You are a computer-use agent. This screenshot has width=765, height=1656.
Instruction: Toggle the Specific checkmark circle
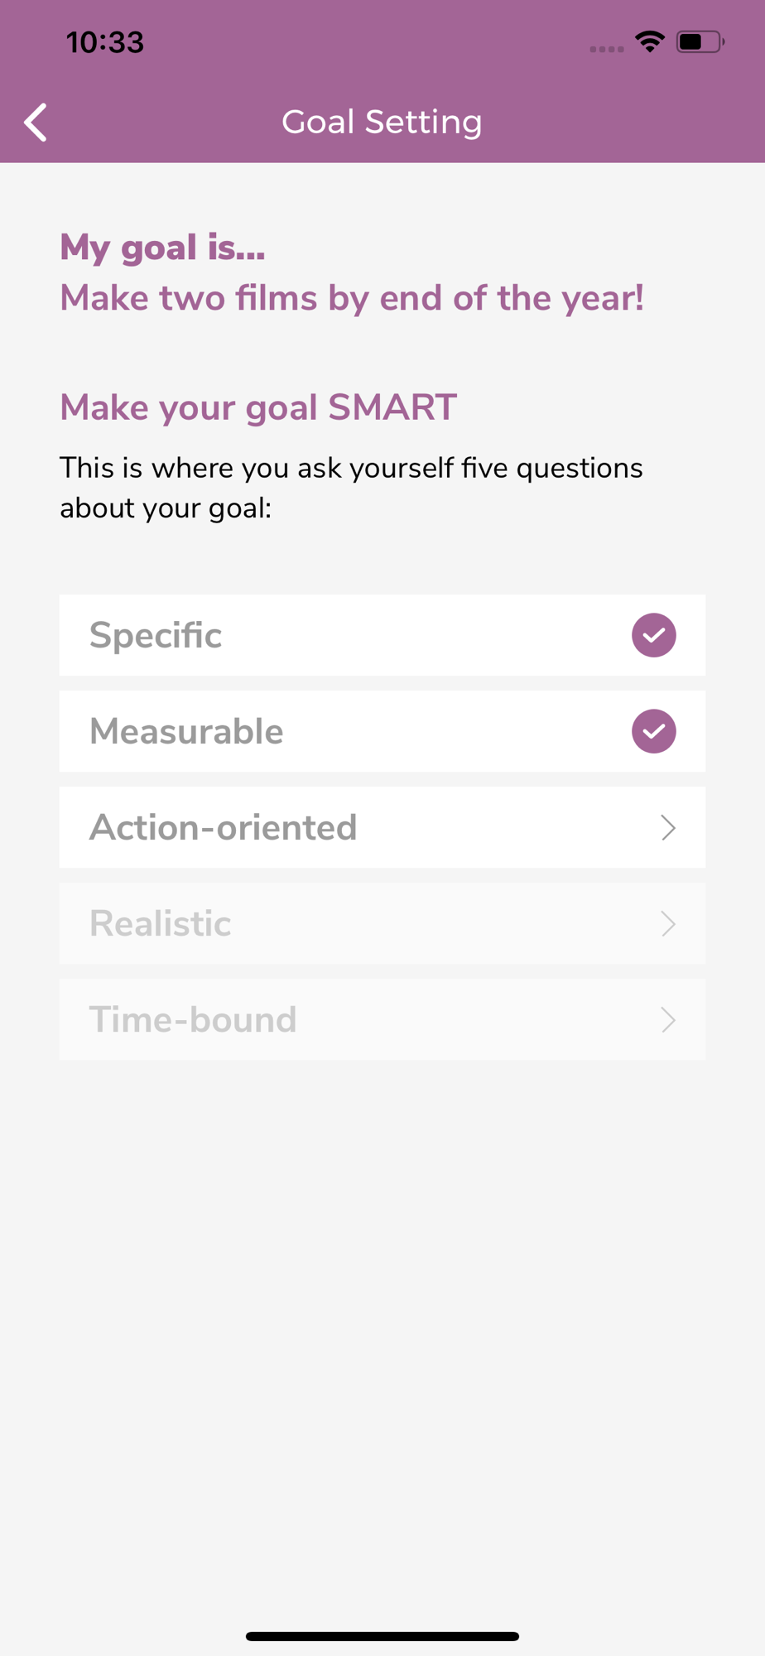pyautogui.click(x=654, y=635)
